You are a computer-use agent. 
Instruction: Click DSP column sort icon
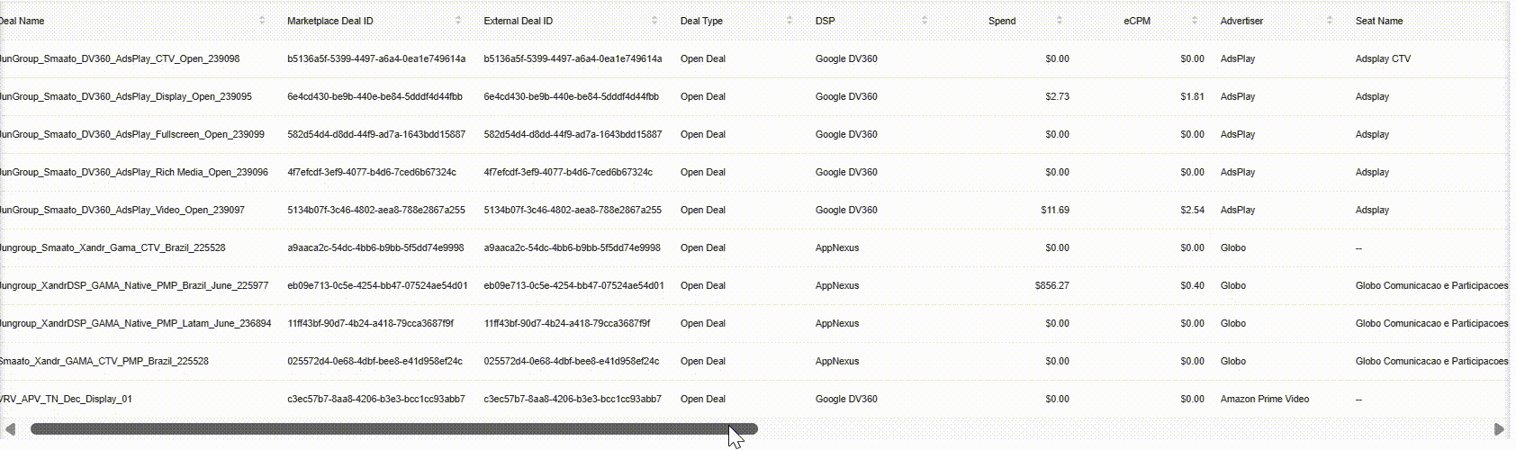click(x=925, y=20)
